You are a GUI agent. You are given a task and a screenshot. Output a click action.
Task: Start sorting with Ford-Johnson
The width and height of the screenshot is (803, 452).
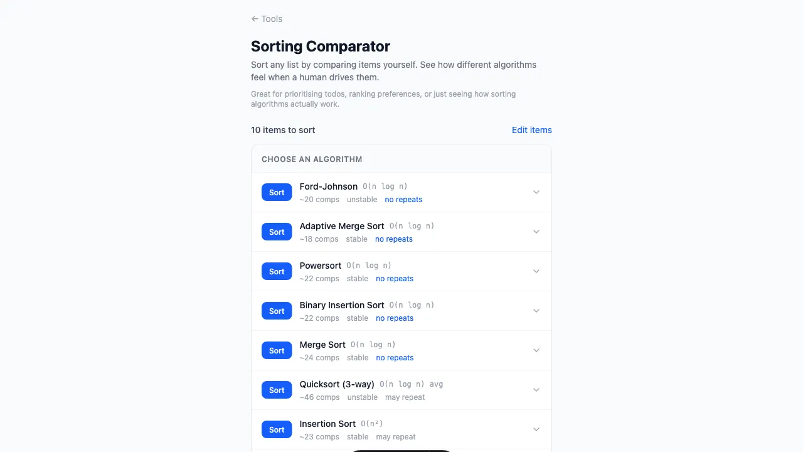click(x=277, y=192)
